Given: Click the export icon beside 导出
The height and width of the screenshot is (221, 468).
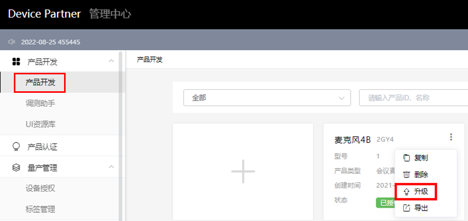Looking at the screenshot, I should point(407,208).
